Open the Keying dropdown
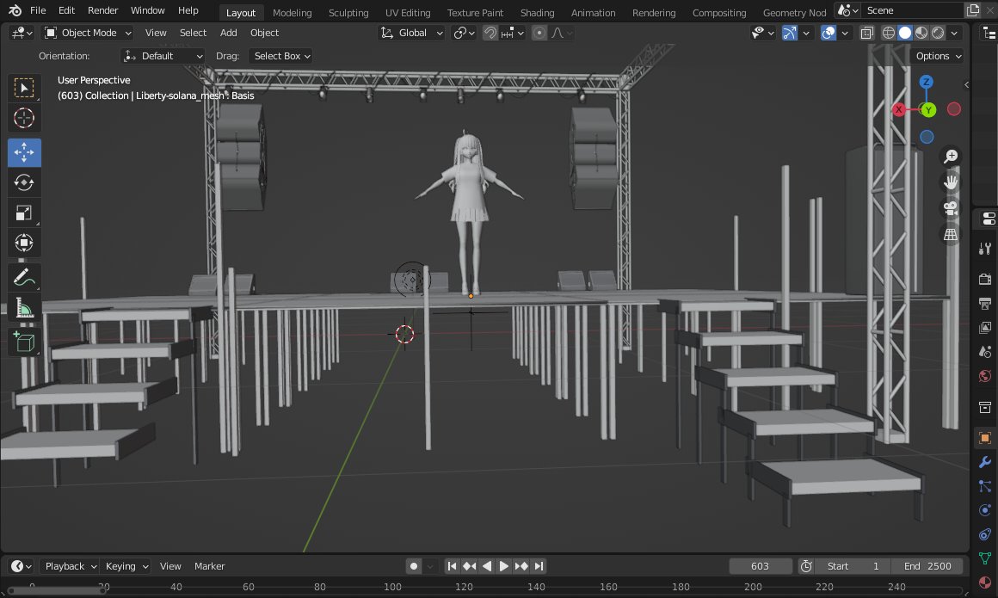The width and height of the screenshot is (998, 598). point(126,566)
